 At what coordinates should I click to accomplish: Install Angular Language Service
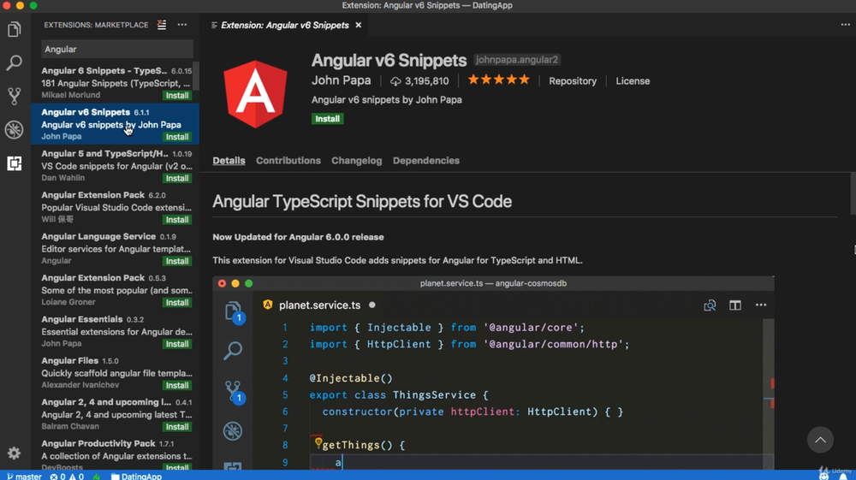(177, 261)
